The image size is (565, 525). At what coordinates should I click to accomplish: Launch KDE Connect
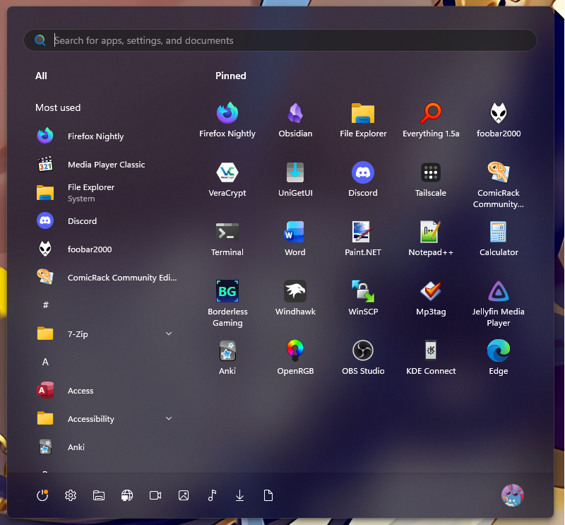point(431,358)
